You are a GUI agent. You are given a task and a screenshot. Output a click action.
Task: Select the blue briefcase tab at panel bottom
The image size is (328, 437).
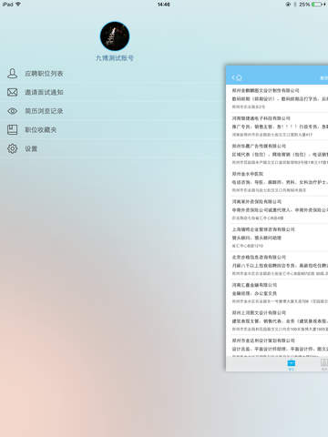292,364
